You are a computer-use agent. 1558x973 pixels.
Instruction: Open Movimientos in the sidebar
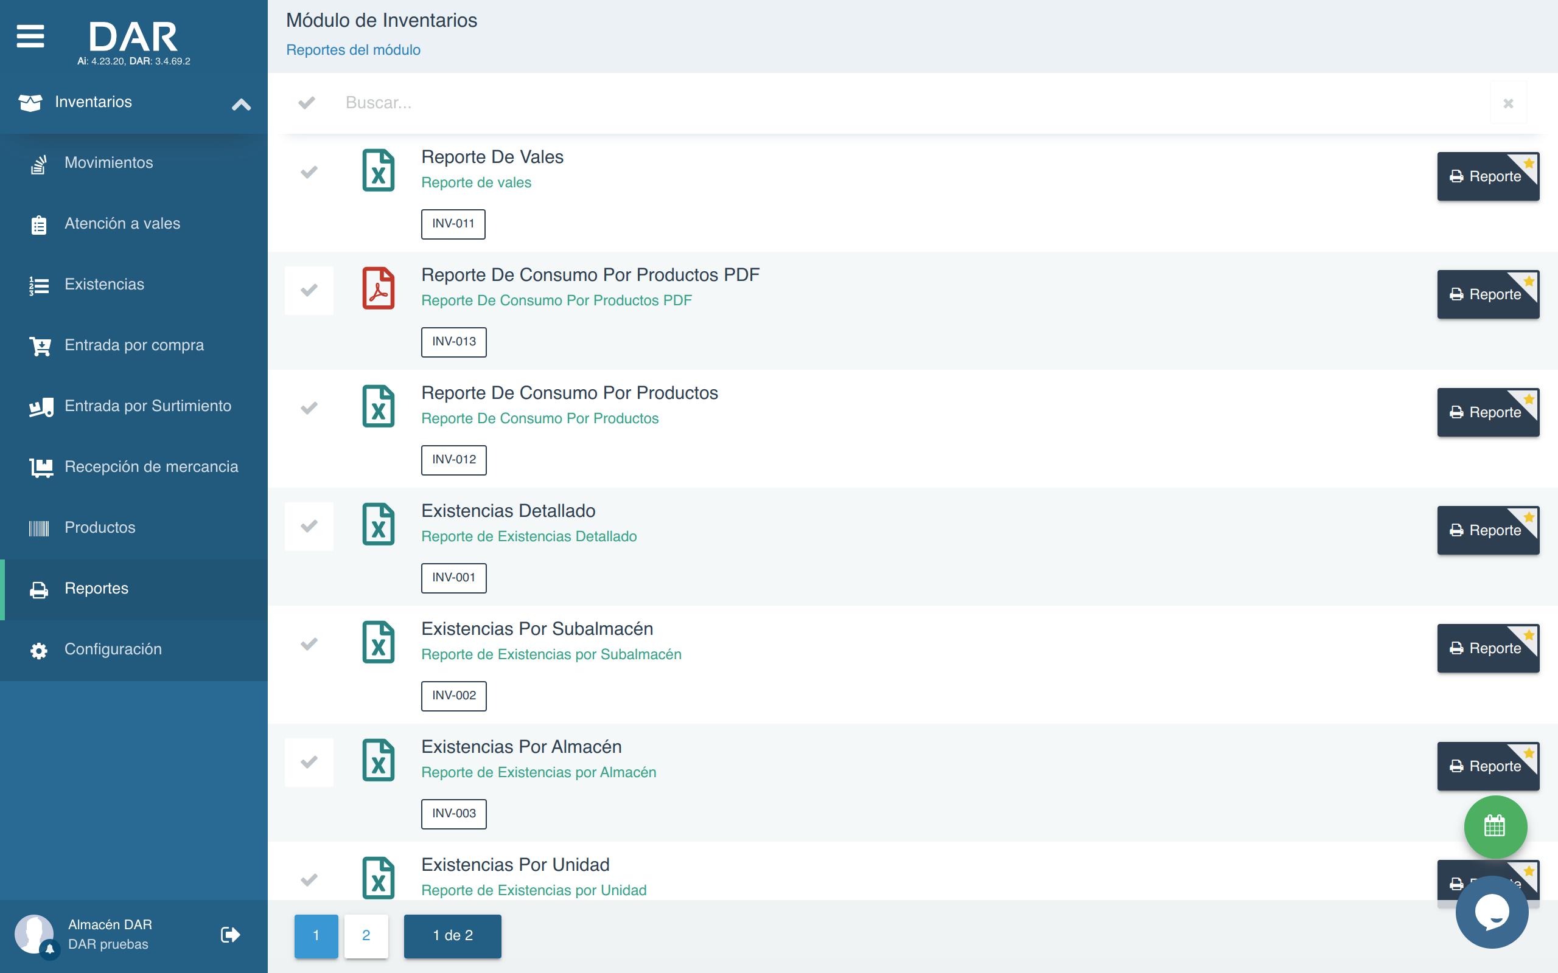point(109,163)
